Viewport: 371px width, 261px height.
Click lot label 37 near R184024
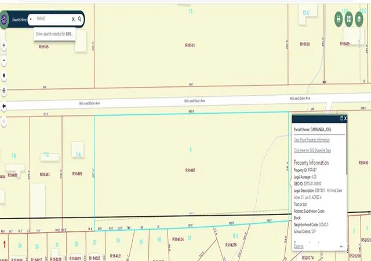(x=190, y=238)
